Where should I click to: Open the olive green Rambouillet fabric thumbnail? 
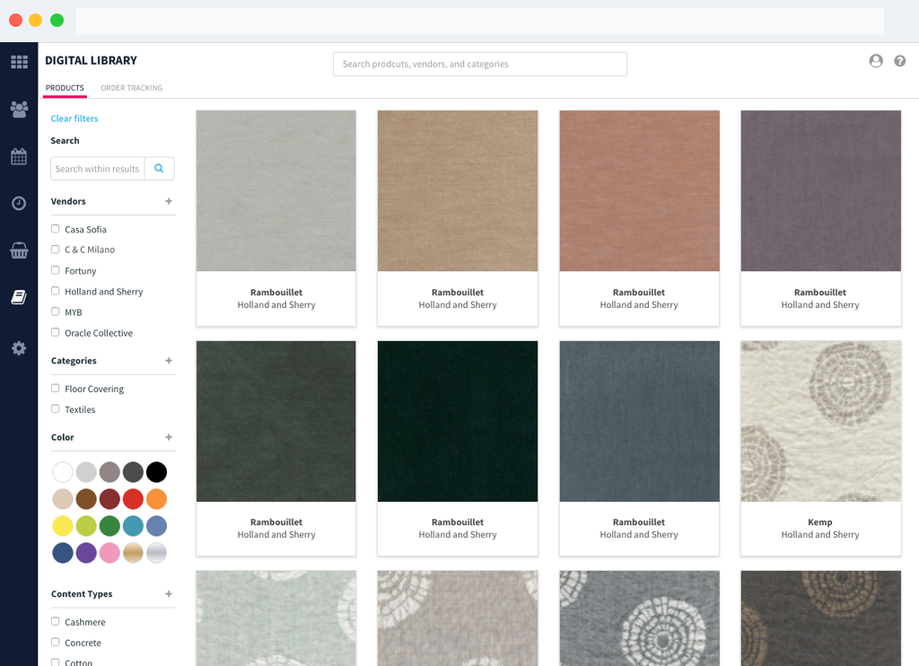pyautogui.click(x=276, y=421)
